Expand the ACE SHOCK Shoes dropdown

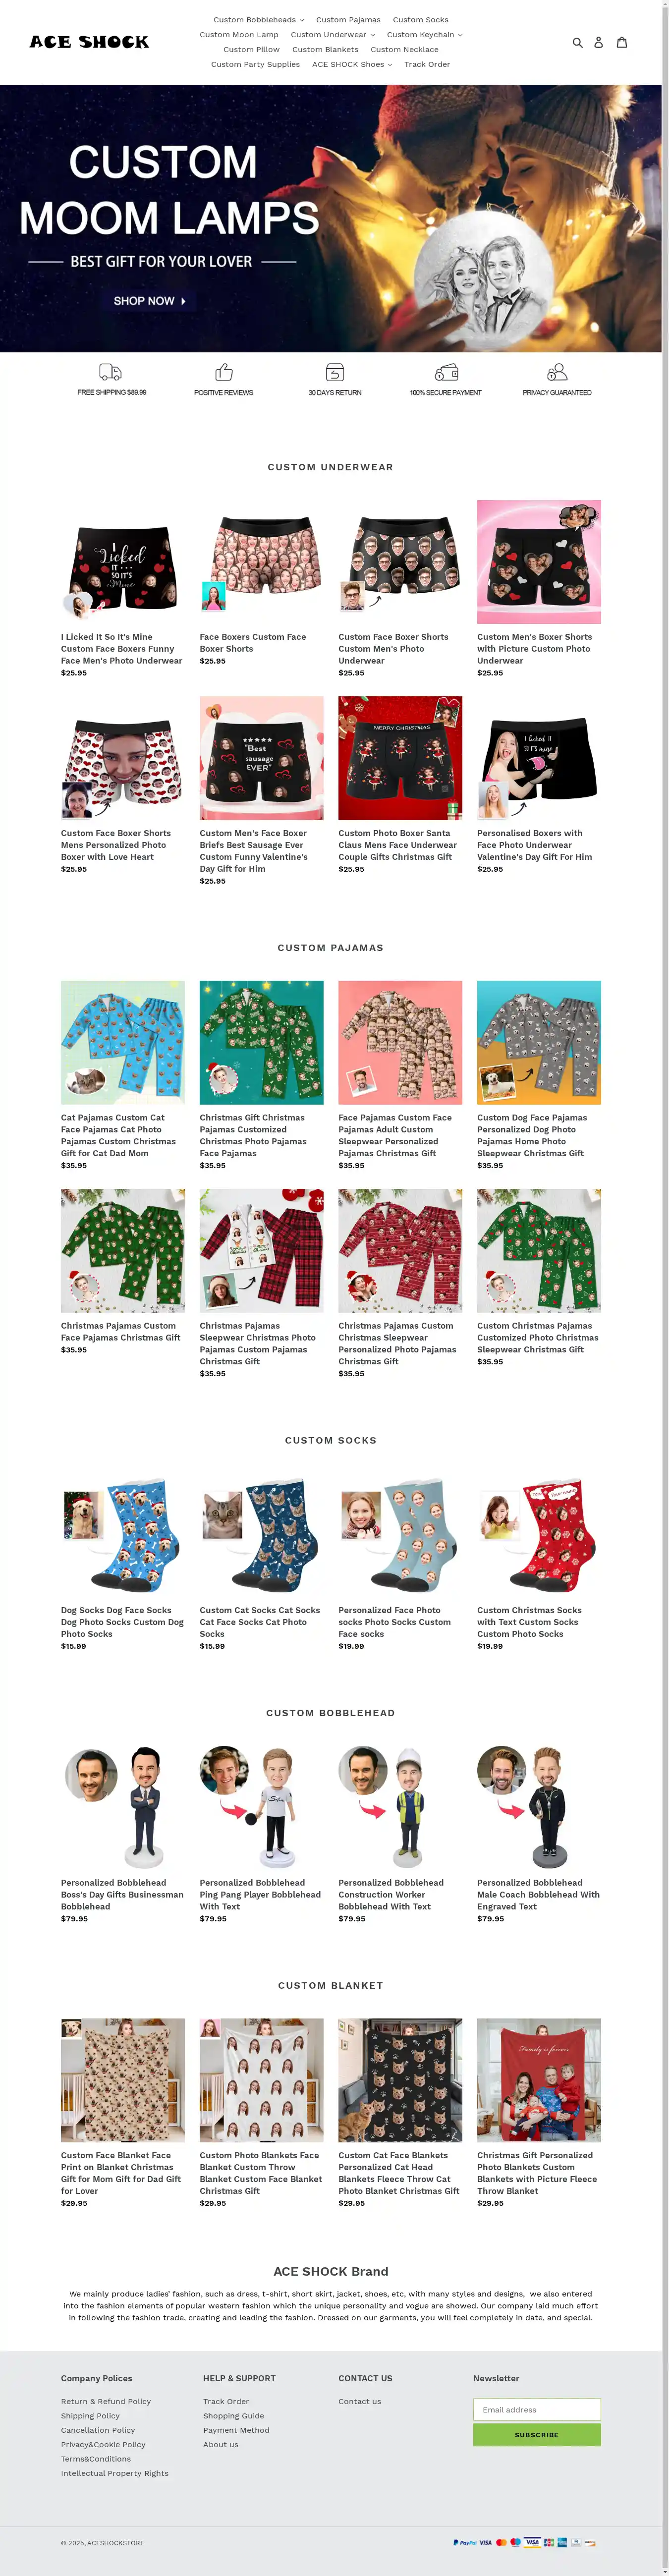(352, 64)
